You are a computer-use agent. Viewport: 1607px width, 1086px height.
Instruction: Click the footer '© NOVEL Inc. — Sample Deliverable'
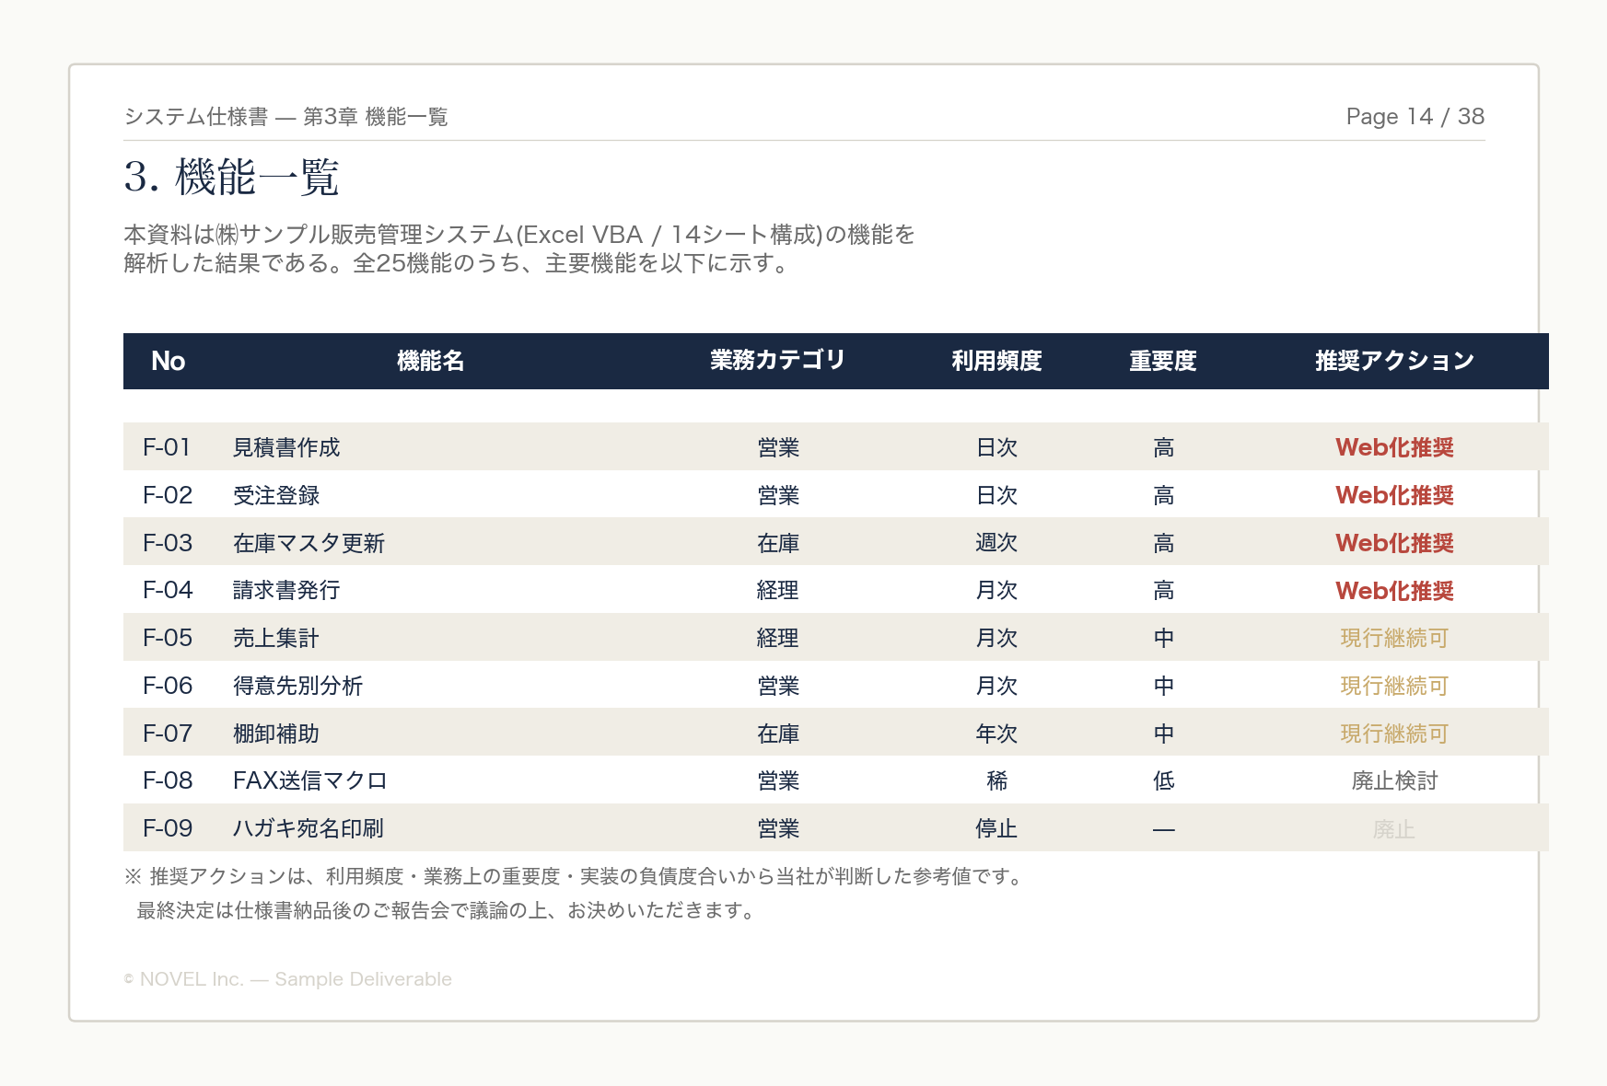tap(287, 979)
